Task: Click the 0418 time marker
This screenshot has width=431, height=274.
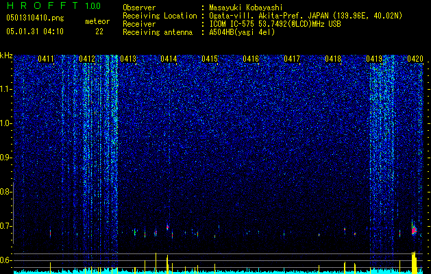Action: pyautogui.click(x=333, y=59)
